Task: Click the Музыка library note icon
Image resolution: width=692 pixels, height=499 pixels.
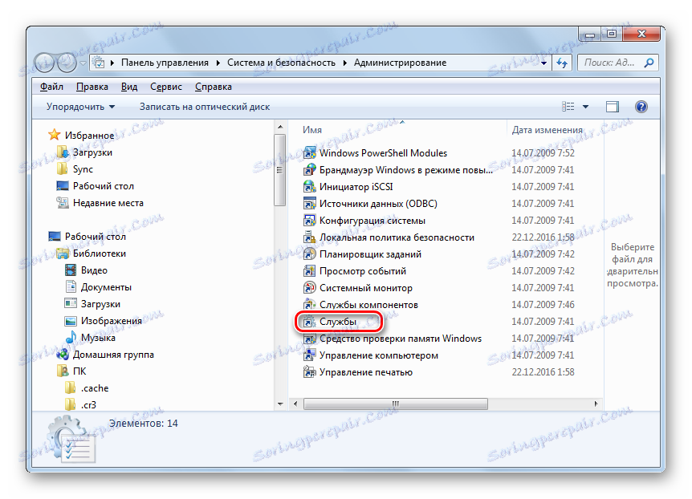Action: pyautogui.click(x=70, y=338)
